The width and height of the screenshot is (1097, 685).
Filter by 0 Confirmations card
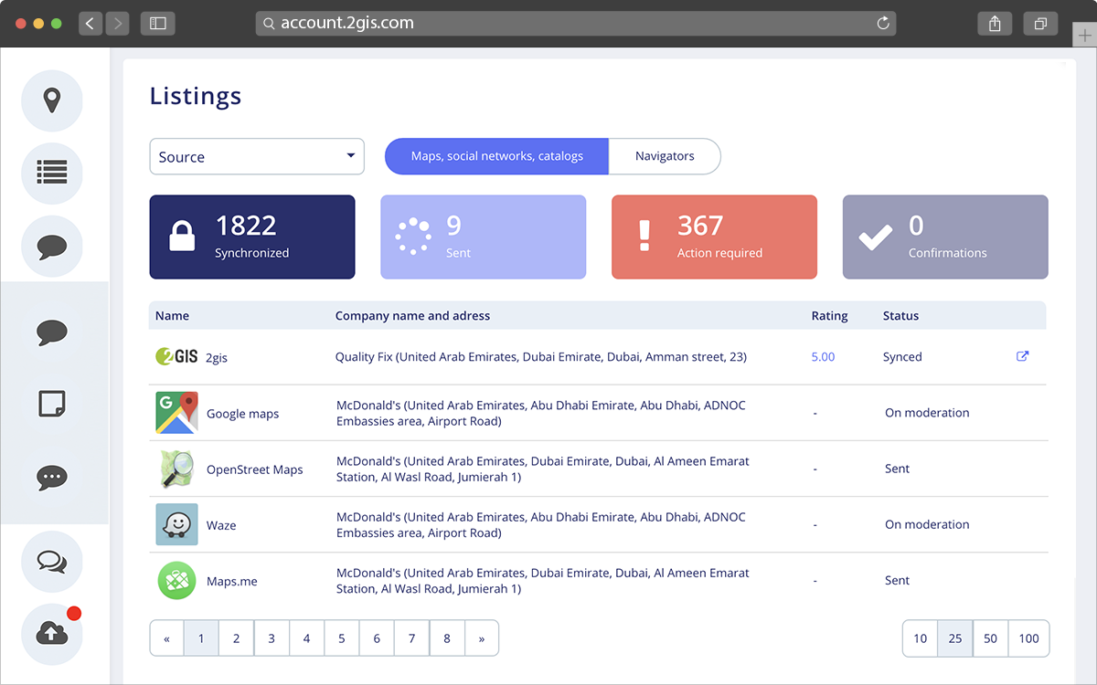pyautogui.click(x=945, y=237)
